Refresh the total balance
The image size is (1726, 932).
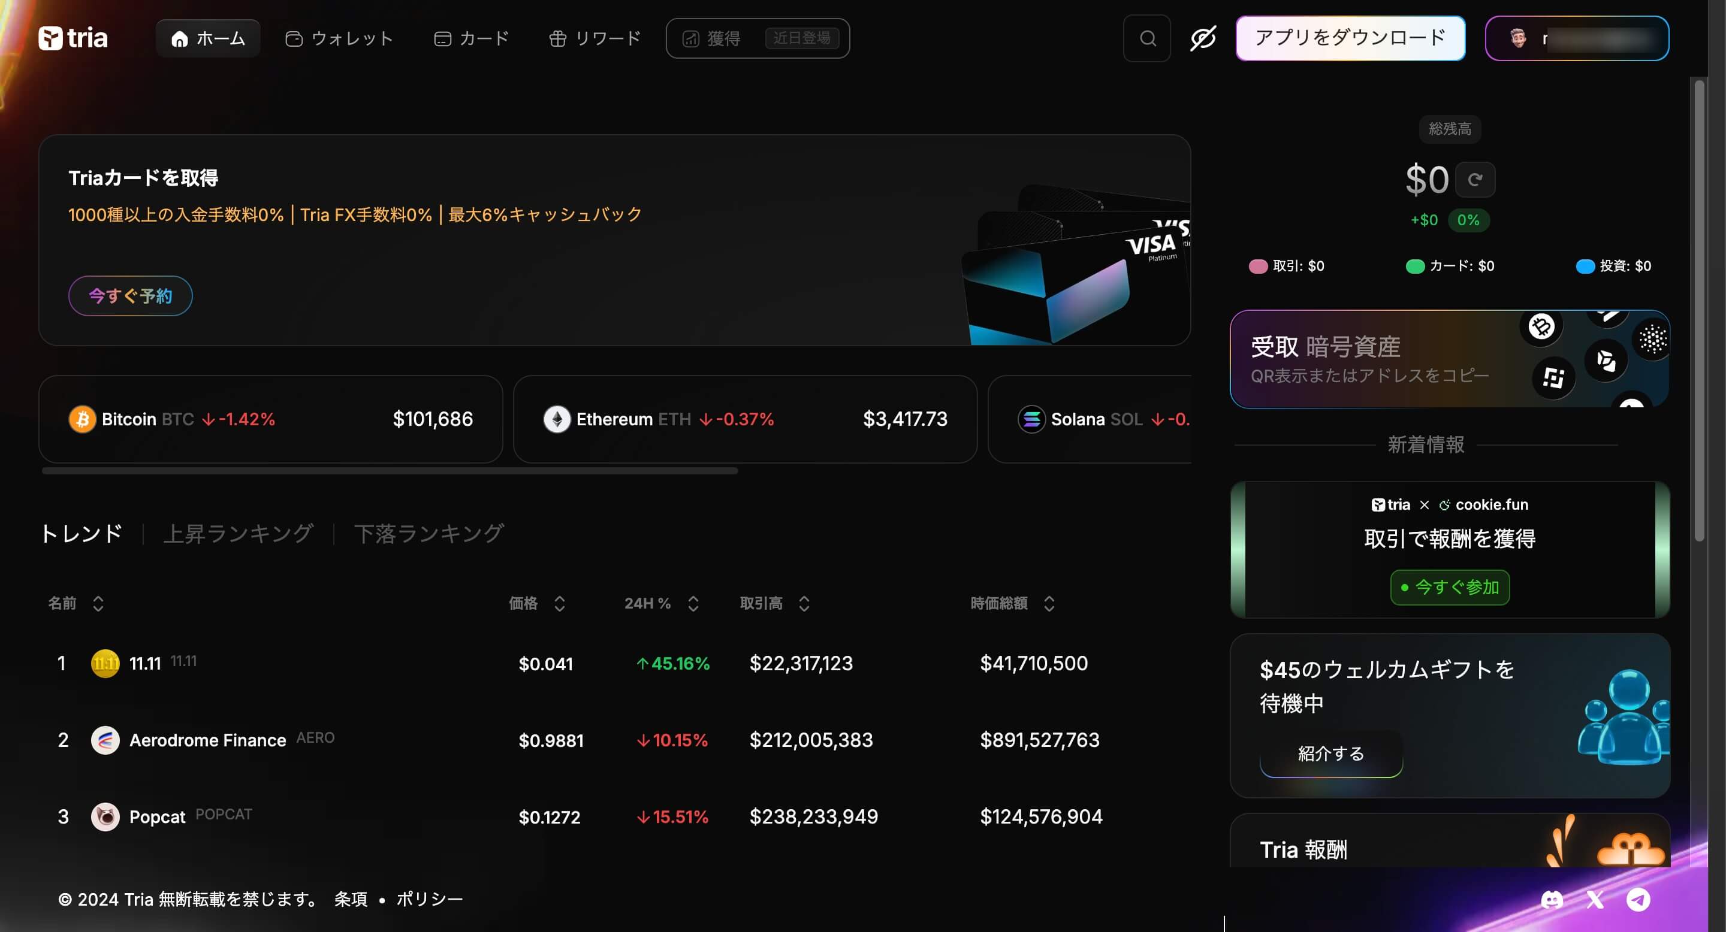[x=1475, y=180]
